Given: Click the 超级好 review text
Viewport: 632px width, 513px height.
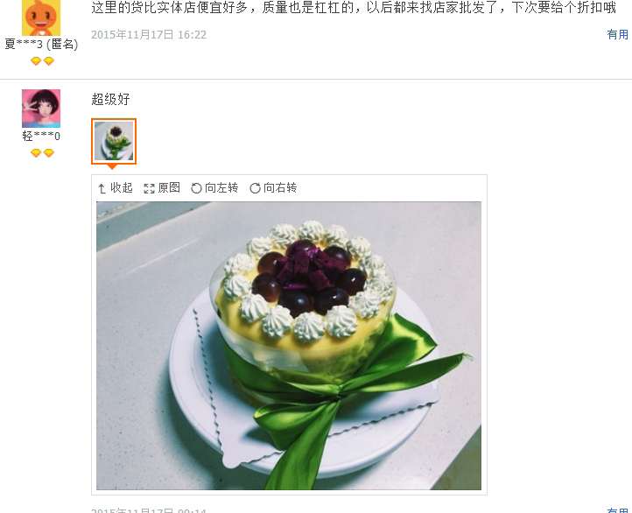Looking at the screenshot, I should tap(110, 99).
